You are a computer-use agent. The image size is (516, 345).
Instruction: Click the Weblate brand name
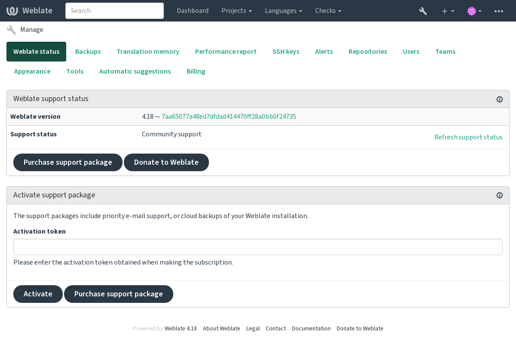pos(37,11)
